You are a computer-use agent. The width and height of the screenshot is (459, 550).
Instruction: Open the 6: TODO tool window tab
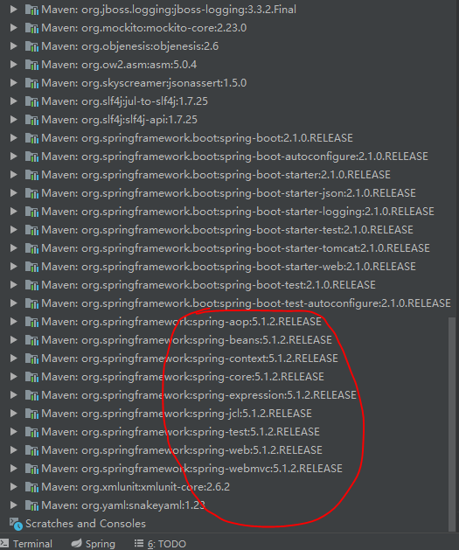(x=160, y=544)
